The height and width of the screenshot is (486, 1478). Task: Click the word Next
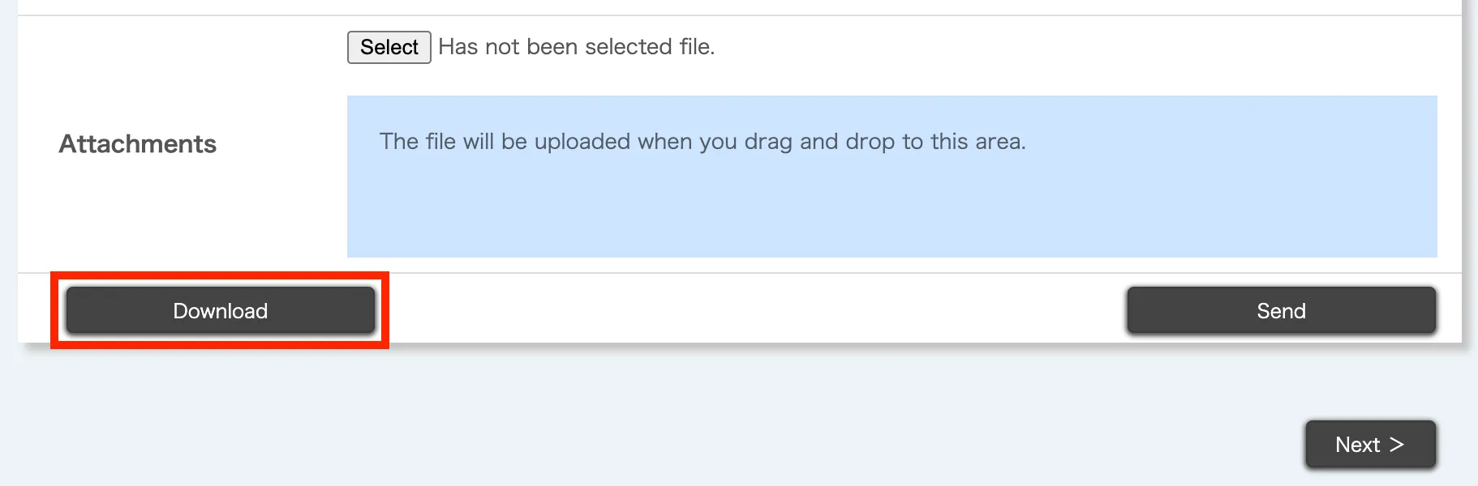pos(1357,445)
